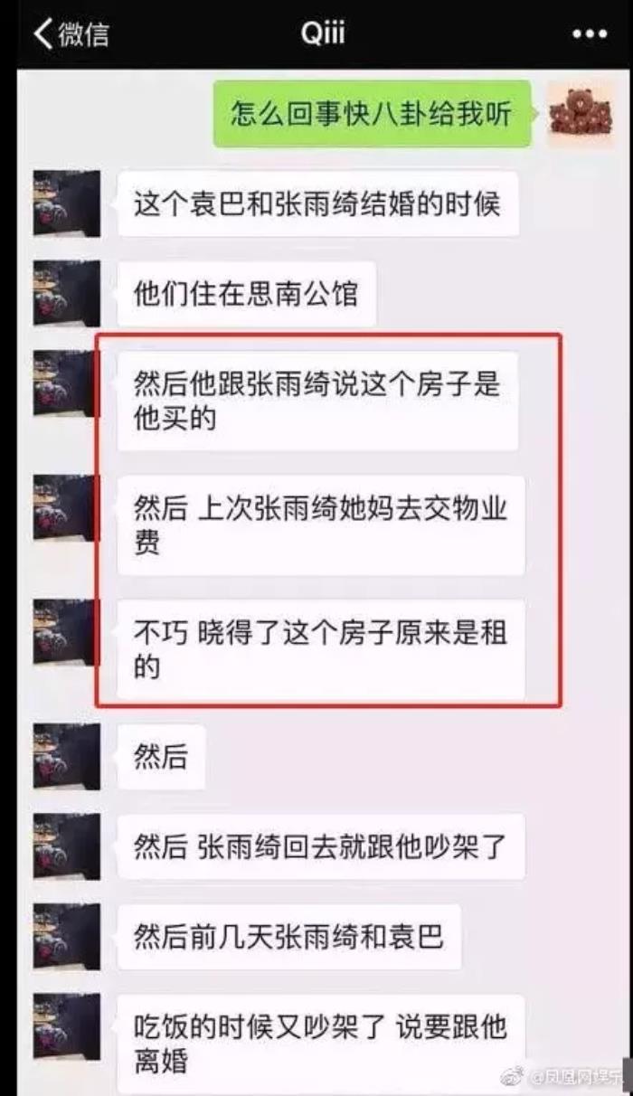Tap the avatar next to 他们住在思南公馆
Viewport: 633px width, 1096px height.
click(66, 293)
